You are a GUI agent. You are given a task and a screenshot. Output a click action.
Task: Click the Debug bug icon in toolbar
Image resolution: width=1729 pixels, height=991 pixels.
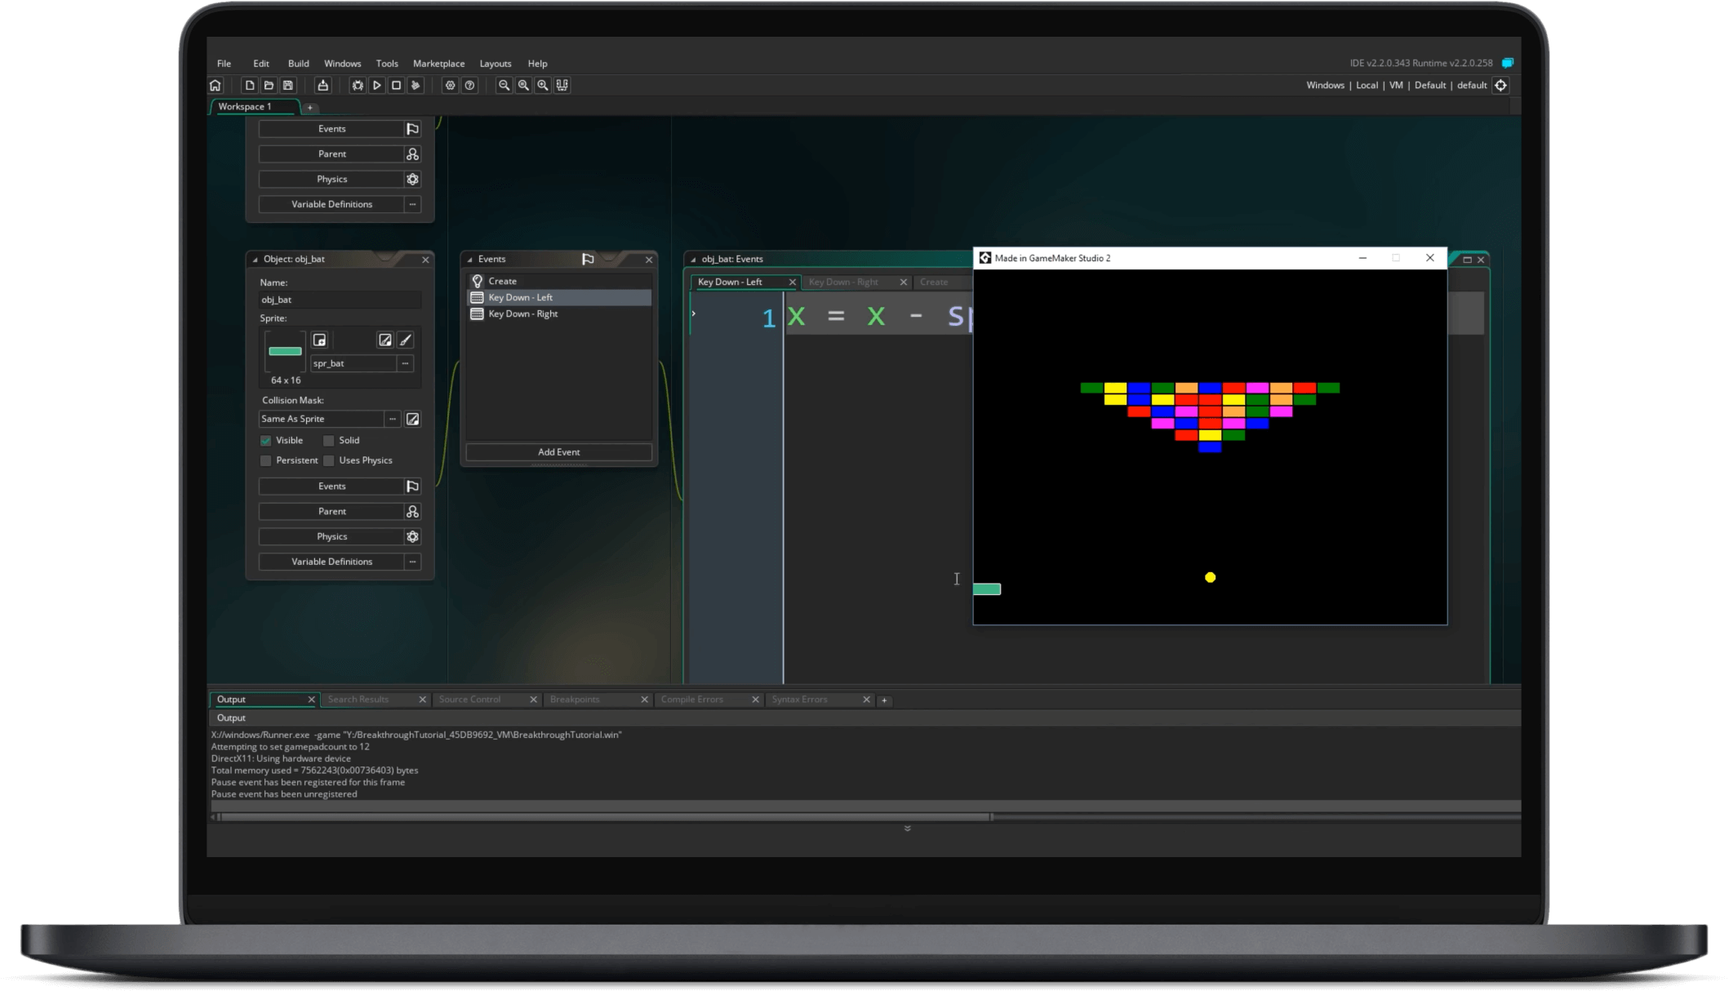[358, 85]
